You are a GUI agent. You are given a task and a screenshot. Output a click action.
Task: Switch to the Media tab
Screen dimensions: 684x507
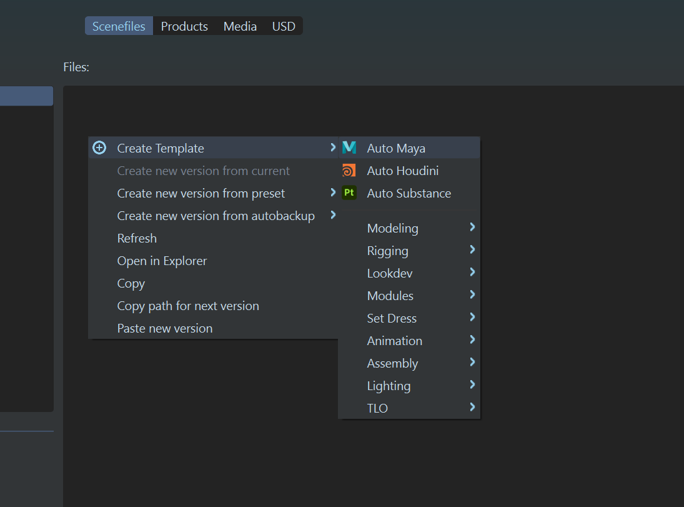[240, 26]
